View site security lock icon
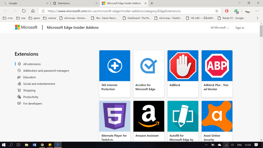The width and height of the screenshot is (263, 148). [43, 11]
